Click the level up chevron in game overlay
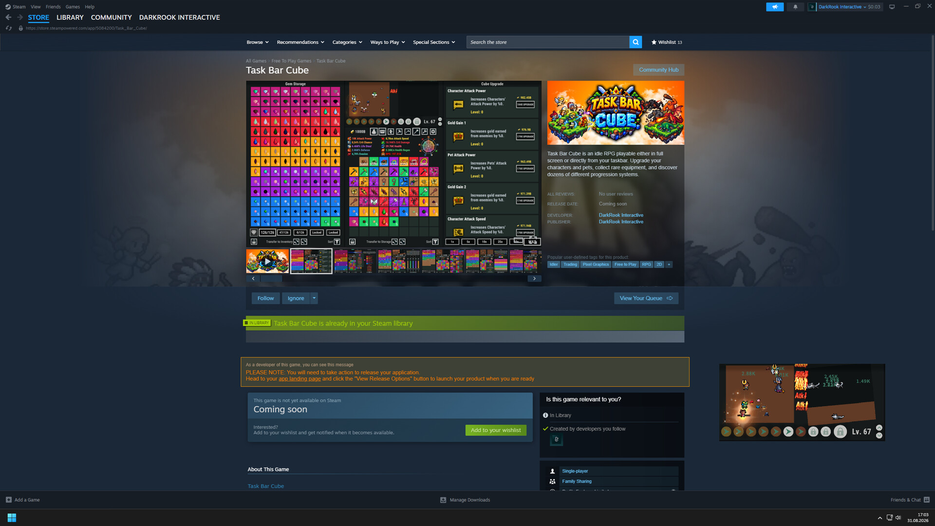Image resolution: width=935 pixels, height=526 pixels. 879,428
